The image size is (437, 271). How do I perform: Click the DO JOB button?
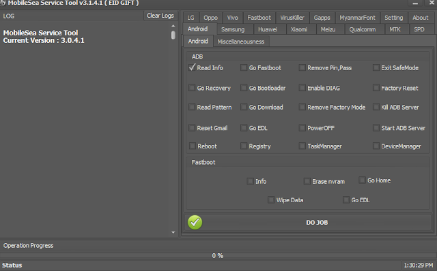coord(308,223)
